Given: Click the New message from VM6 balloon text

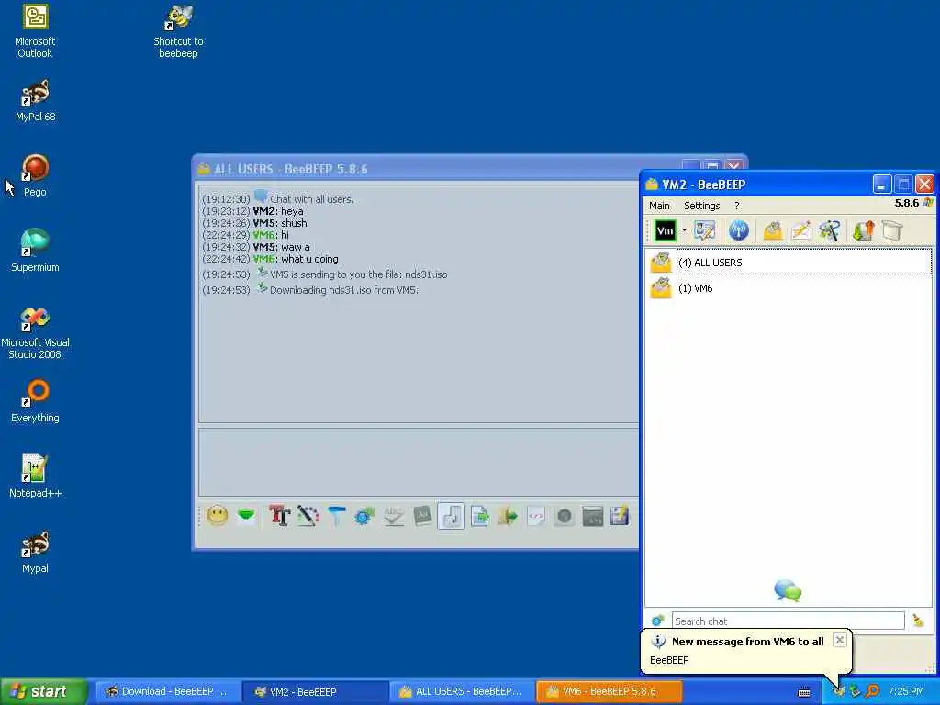Looking at the screenshot, I should [747, 642].
